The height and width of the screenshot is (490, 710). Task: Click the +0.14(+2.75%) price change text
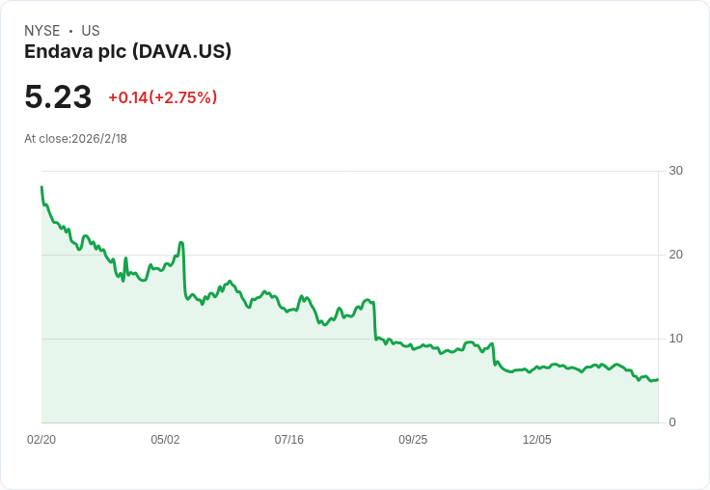click(163, 97)
